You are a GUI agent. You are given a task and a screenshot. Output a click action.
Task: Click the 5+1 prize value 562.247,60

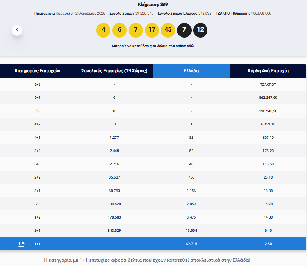click(268, 97)
